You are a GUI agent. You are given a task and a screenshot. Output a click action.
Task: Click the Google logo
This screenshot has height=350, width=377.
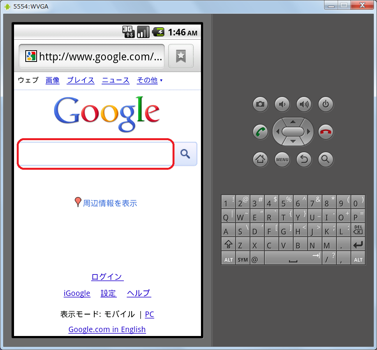(x=107, y=114)
